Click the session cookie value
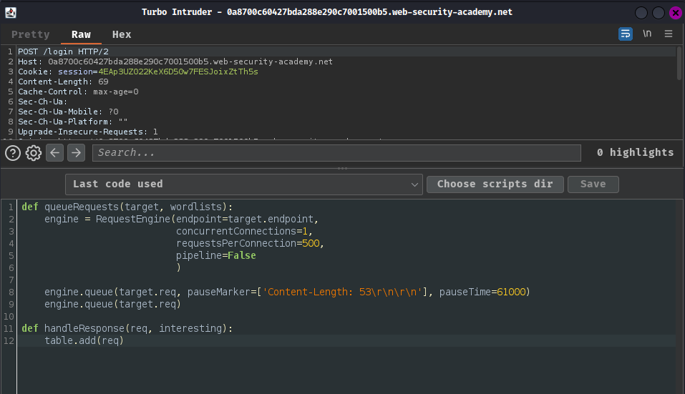 pyautogui.click(x=178, y=72)
